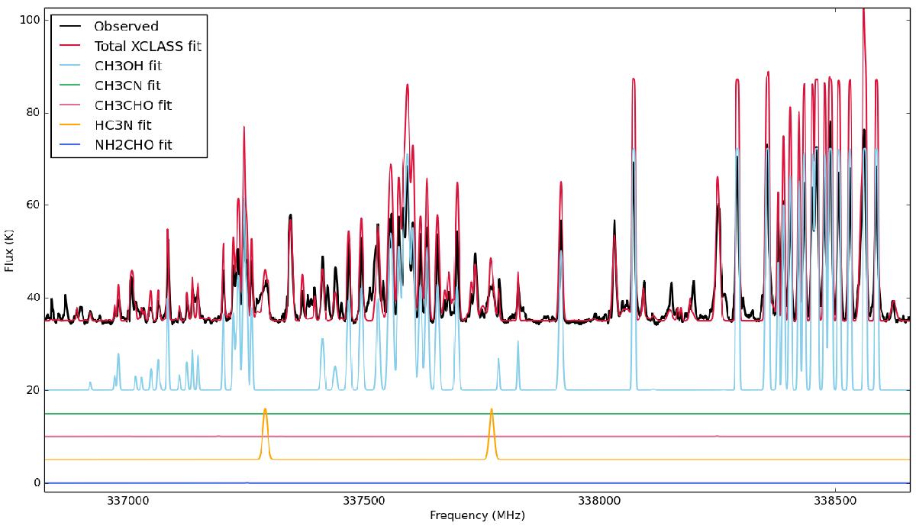Screen dimensions: 916x526
Task: Click the 60 y-axis tick label
Action: tap(31, 205)
